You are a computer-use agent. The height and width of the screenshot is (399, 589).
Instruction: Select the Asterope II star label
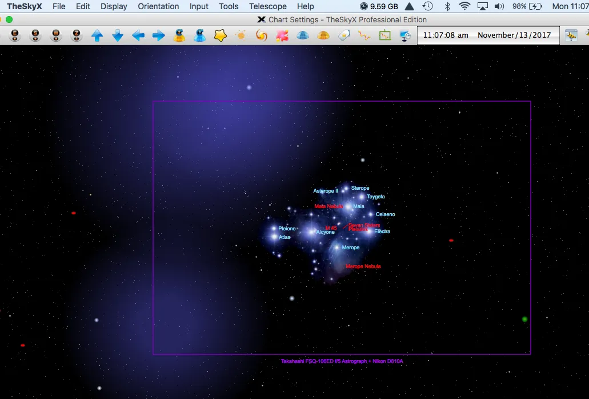[x=326, y=191]
